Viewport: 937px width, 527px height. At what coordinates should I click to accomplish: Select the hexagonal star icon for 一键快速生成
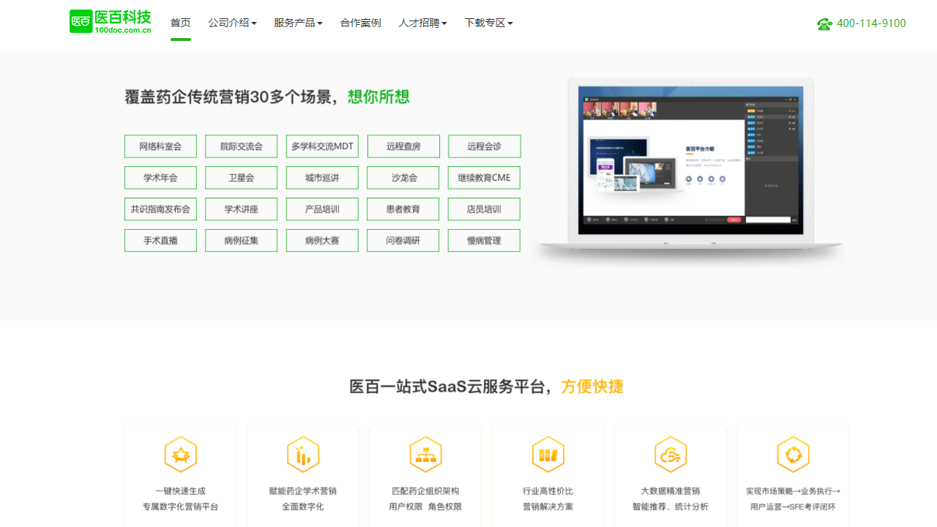point(180,454)
